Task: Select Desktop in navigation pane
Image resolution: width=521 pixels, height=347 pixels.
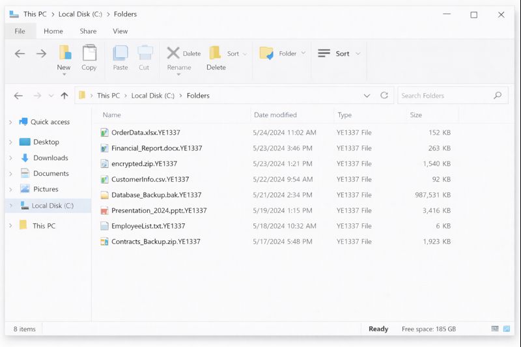Action: point(46,142)
